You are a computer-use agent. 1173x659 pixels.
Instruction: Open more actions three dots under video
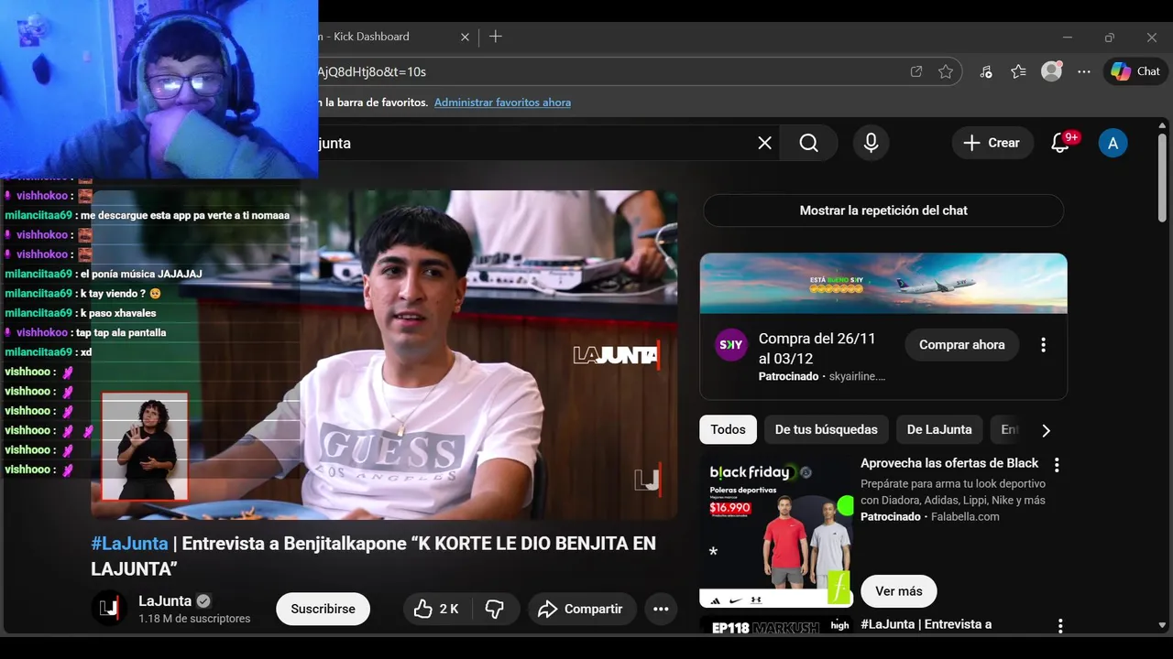coord(661,609)
